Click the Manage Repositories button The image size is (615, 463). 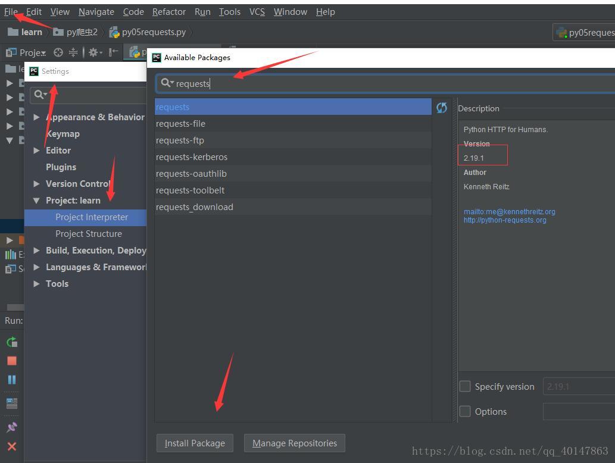295,443
